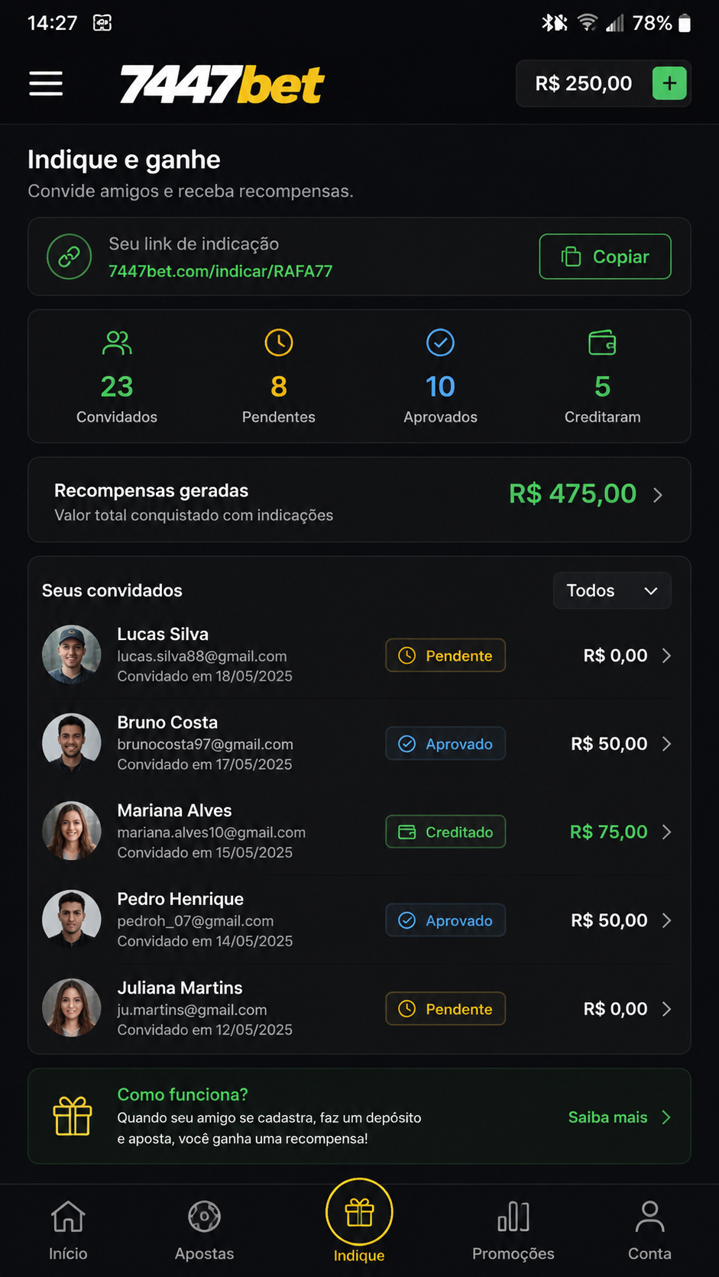Screen dimensions: 719x1277
Task: Open the Todos filter dropdown
Action: tap(612, 590)
